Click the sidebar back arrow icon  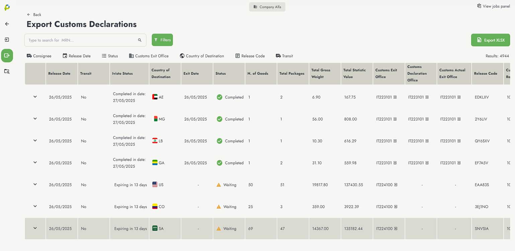tap(7, 24)
